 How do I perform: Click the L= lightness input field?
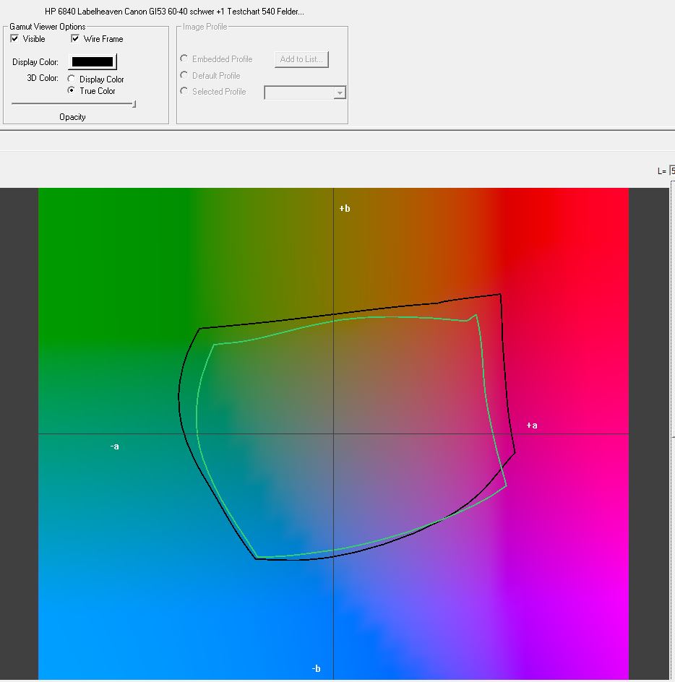[x=672, y=171]
